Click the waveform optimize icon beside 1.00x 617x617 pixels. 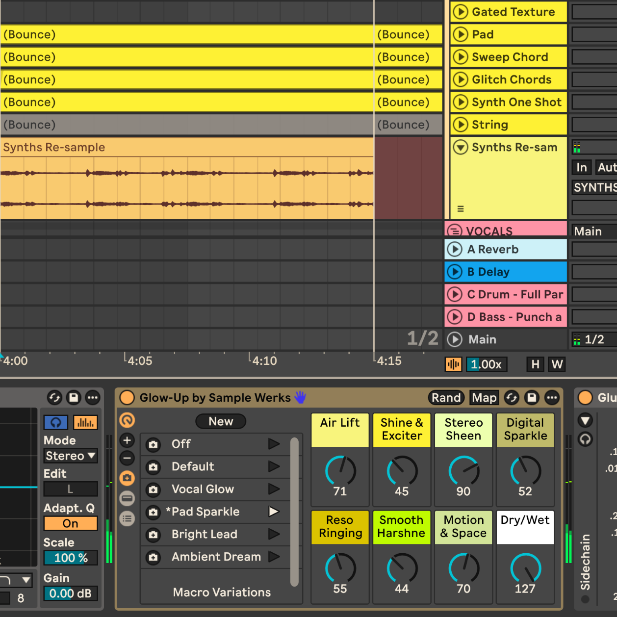(453, 364)
